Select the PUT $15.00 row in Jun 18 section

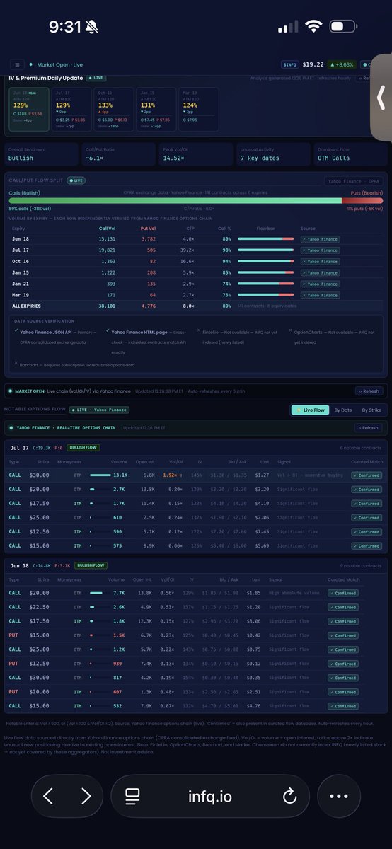click(196, 635)
